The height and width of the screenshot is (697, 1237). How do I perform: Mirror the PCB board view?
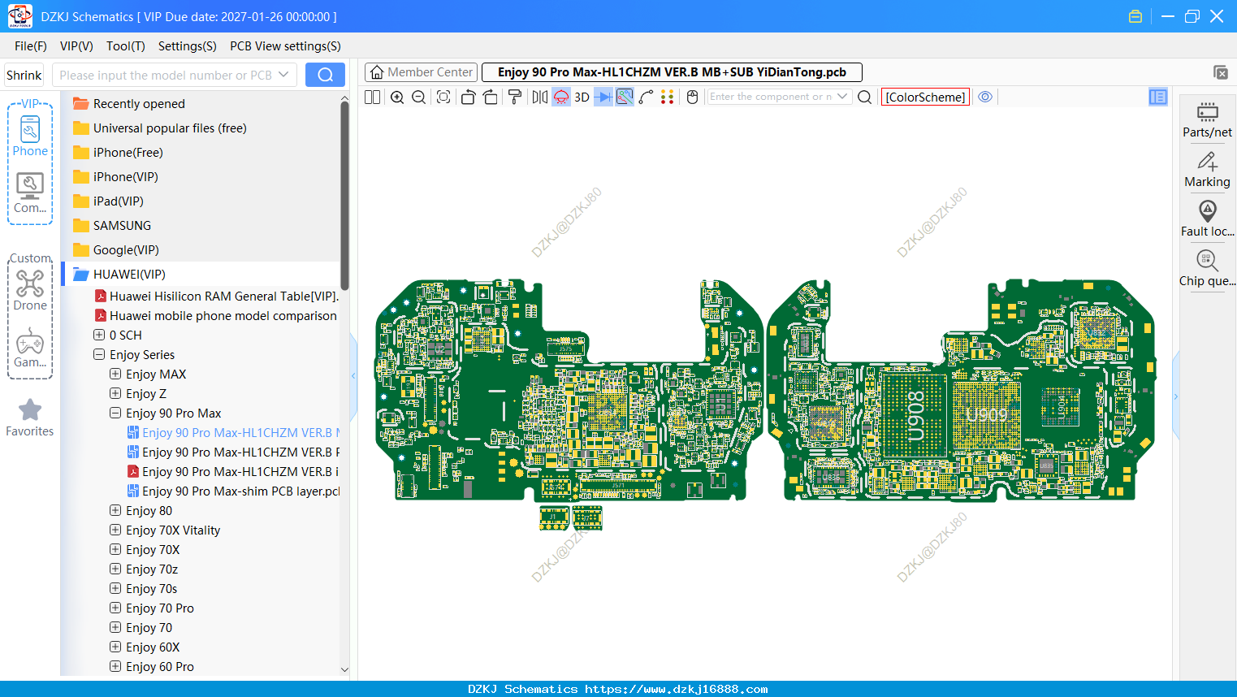click(540, 97)
